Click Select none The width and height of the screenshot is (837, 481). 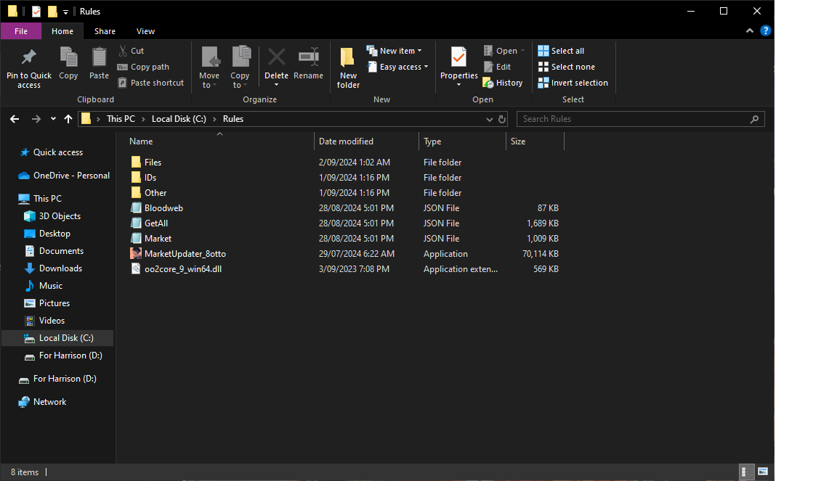(567, 67)
